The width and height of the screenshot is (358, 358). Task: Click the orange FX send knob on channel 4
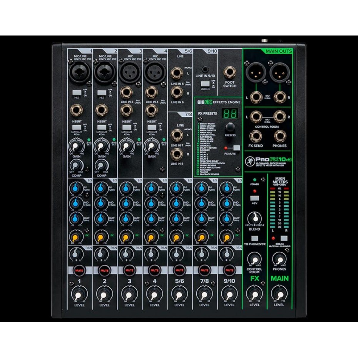point(151,237)
